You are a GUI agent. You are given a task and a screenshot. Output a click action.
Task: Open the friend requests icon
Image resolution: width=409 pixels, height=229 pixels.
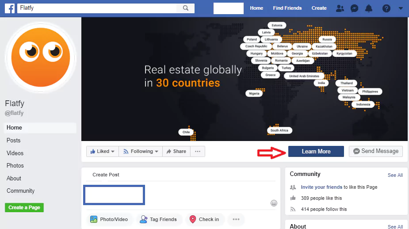pos(340,8)
